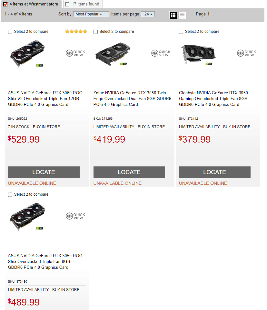Screen dimensions: 267x310
Task: Click the five-star rating of ASUS RTX 3060
Action: point(76,32)
